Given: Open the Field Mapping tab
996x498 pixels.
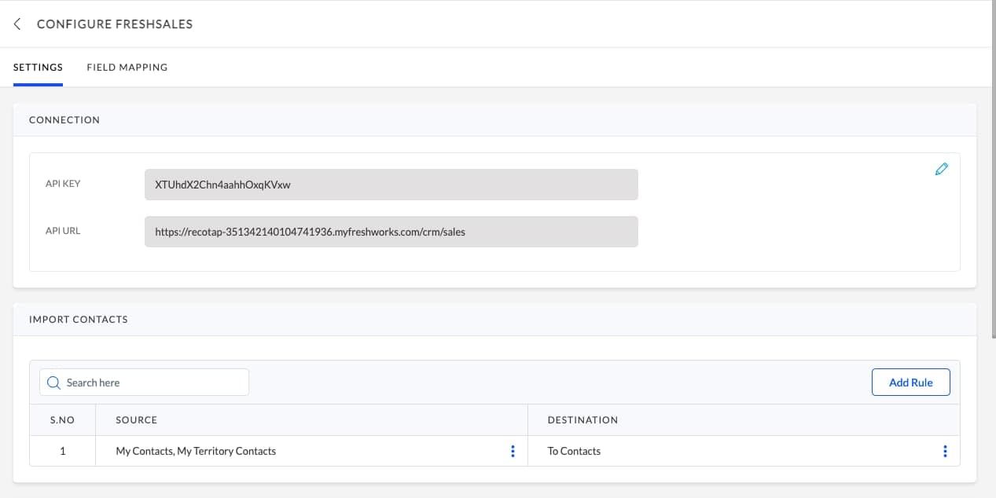Looking at the screenshot, I should [127, 68].
